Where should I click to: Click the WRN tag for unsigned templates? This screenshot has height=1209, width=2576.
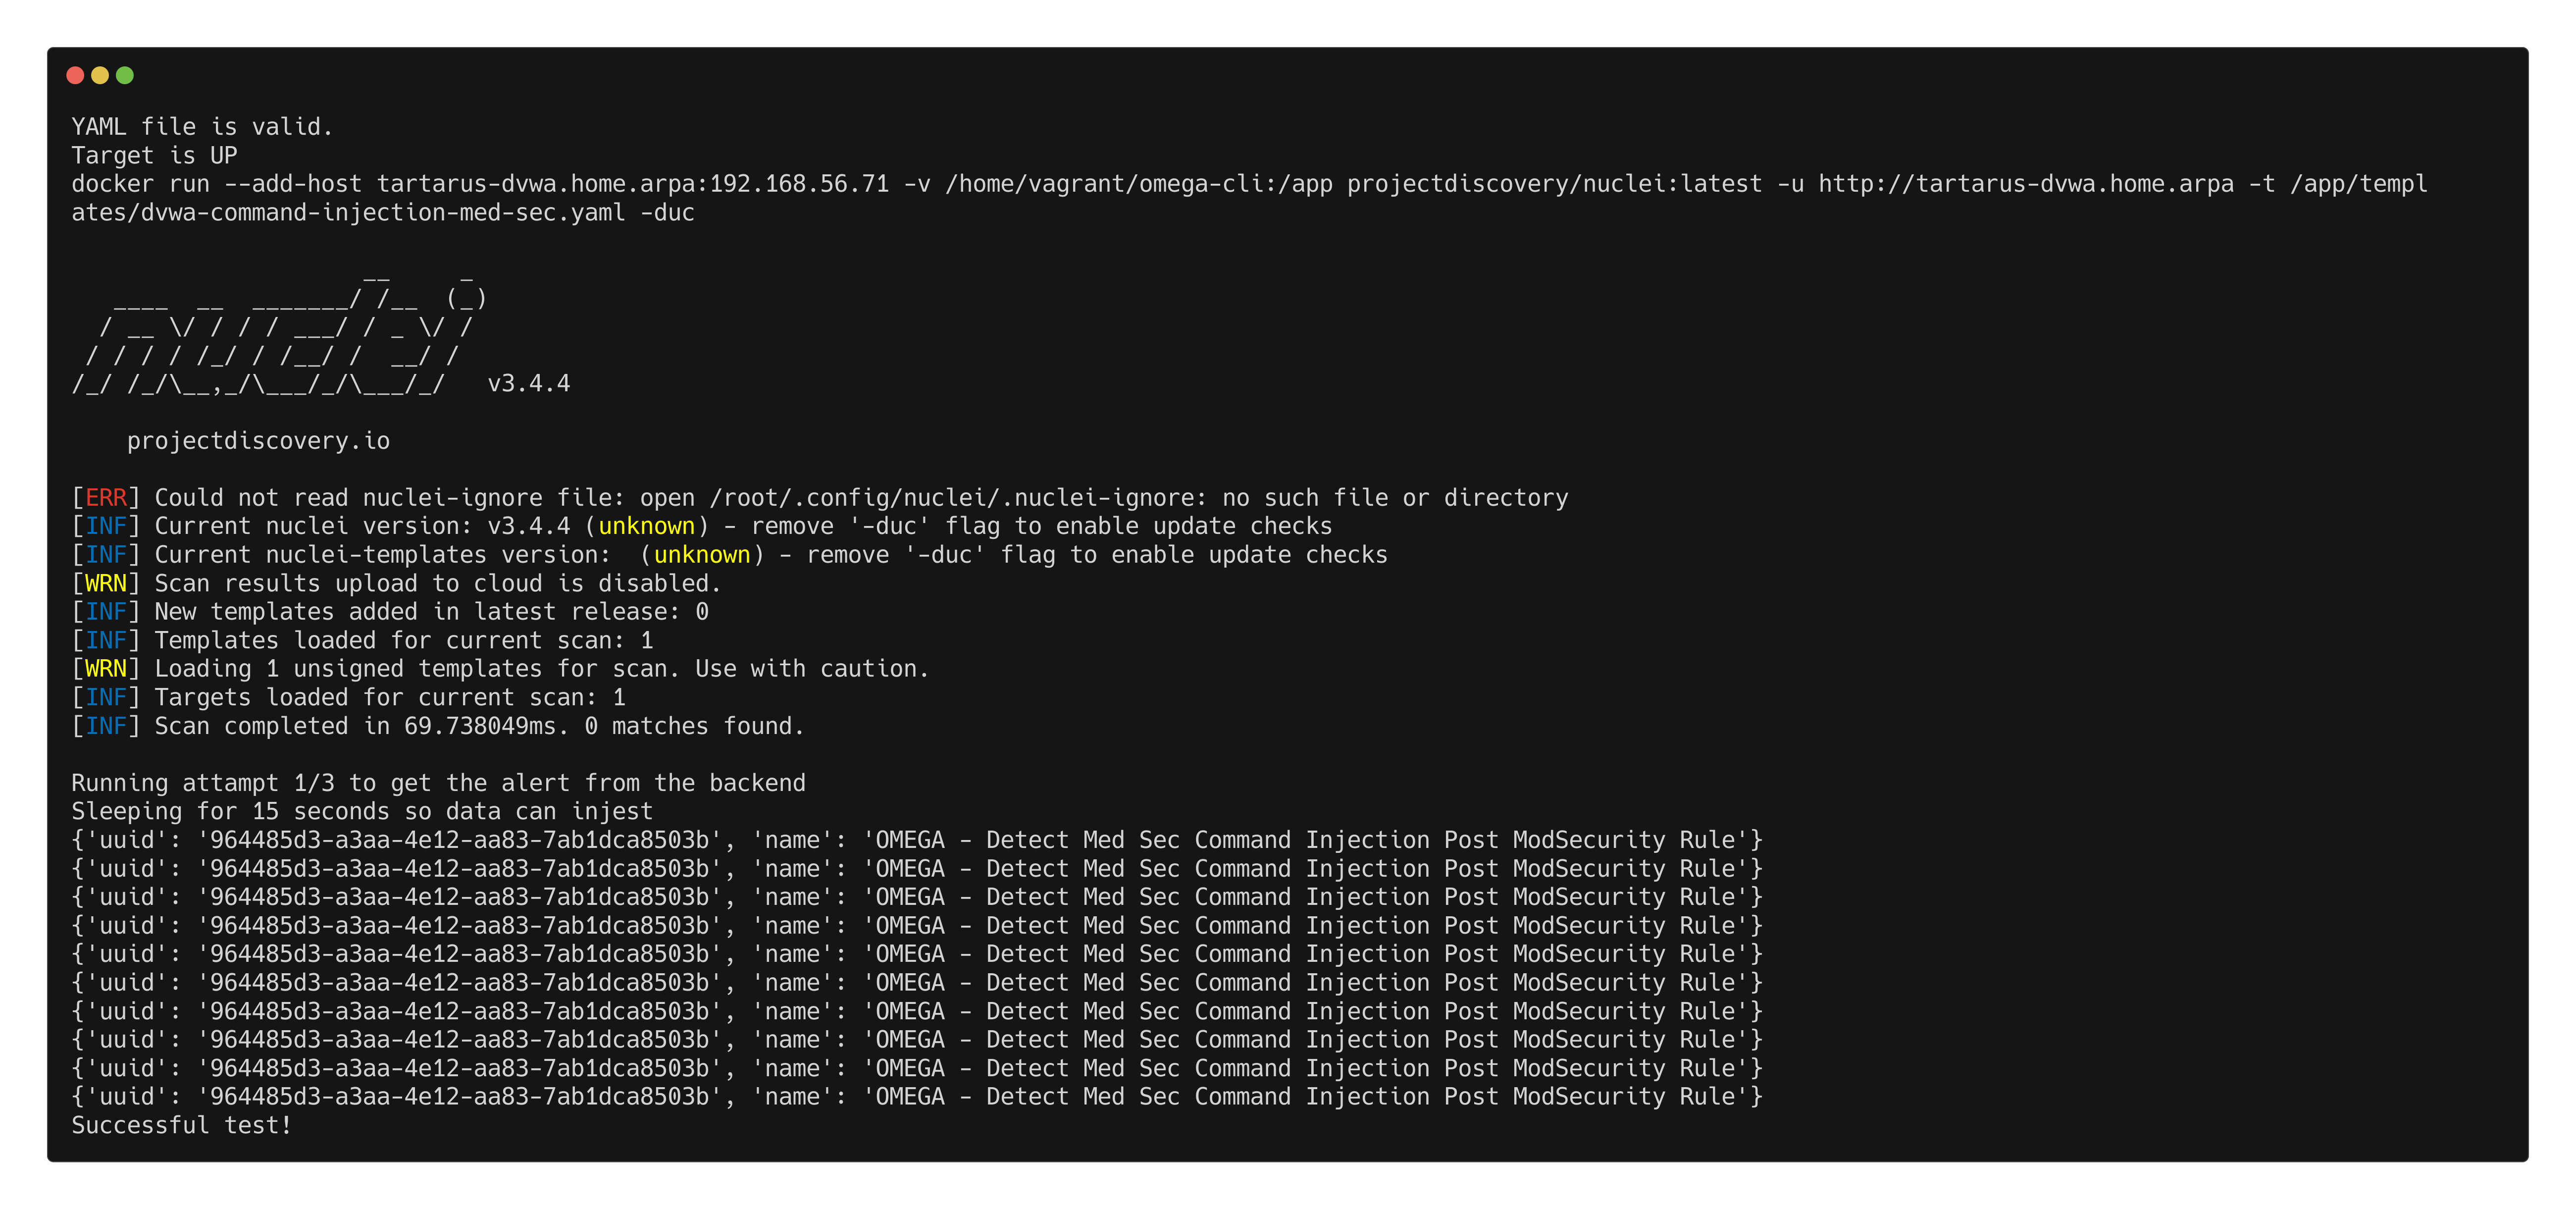(106, 669)
